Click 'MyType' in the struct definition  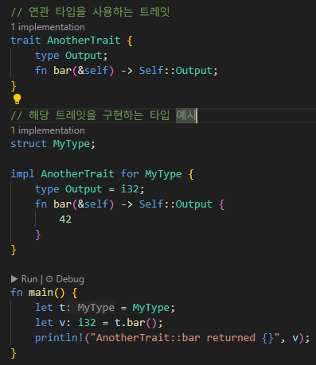click(x=72, y=144)
